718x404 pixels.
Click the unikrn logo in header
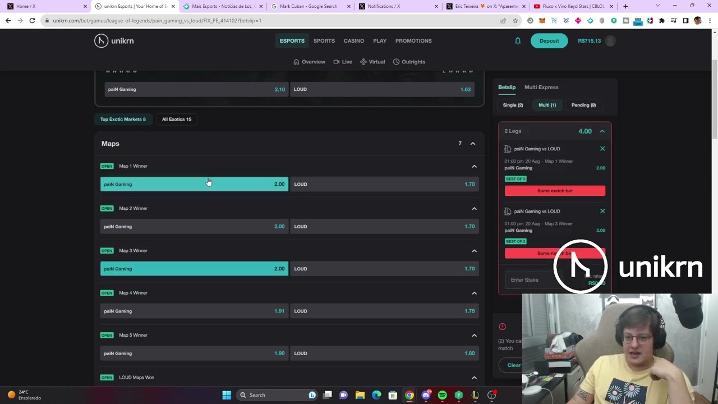114,40
